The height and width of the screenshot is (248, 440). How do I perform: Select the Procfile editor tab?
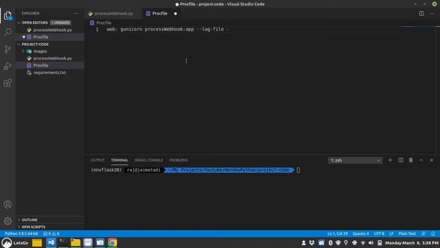[x=159, y=14]
